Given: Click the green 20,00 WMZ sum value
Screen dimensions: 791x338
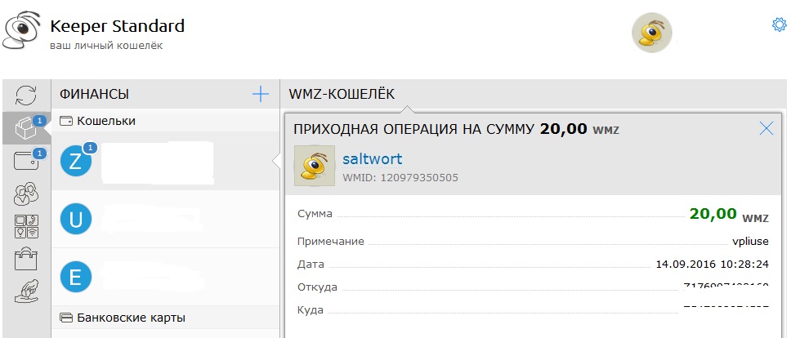Looking at the screenshot, I should point(729,215).
